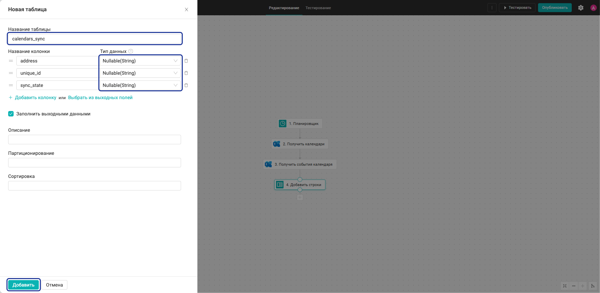Focus the sync_state column name field

[58, 85]
